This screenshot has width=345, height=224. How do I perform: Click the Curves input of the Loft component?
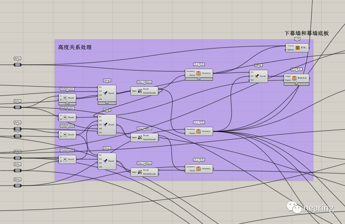pyautogui.click(x=291, y=46)
